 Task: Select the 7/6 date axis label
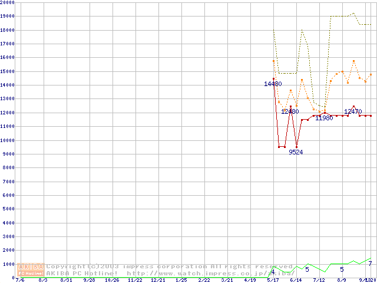(x=20, y=281)
